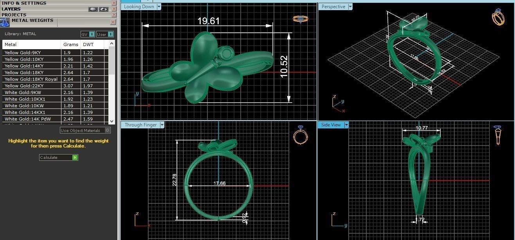Click the axis gizmo in Perspective viewport
515x240 pixels.
tap(338, 103)
